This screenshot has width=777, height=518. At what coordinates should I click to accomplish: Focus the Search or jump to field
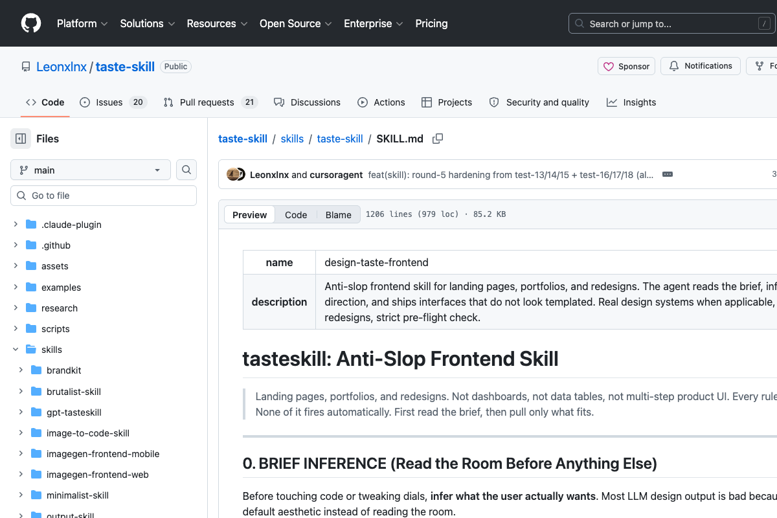click(x=673, y=24)
